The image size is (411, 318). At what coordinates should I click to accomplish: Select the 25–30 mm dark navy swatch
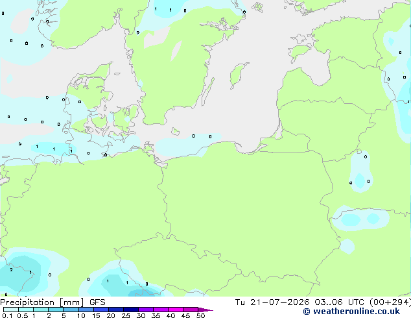click(131, 310)
